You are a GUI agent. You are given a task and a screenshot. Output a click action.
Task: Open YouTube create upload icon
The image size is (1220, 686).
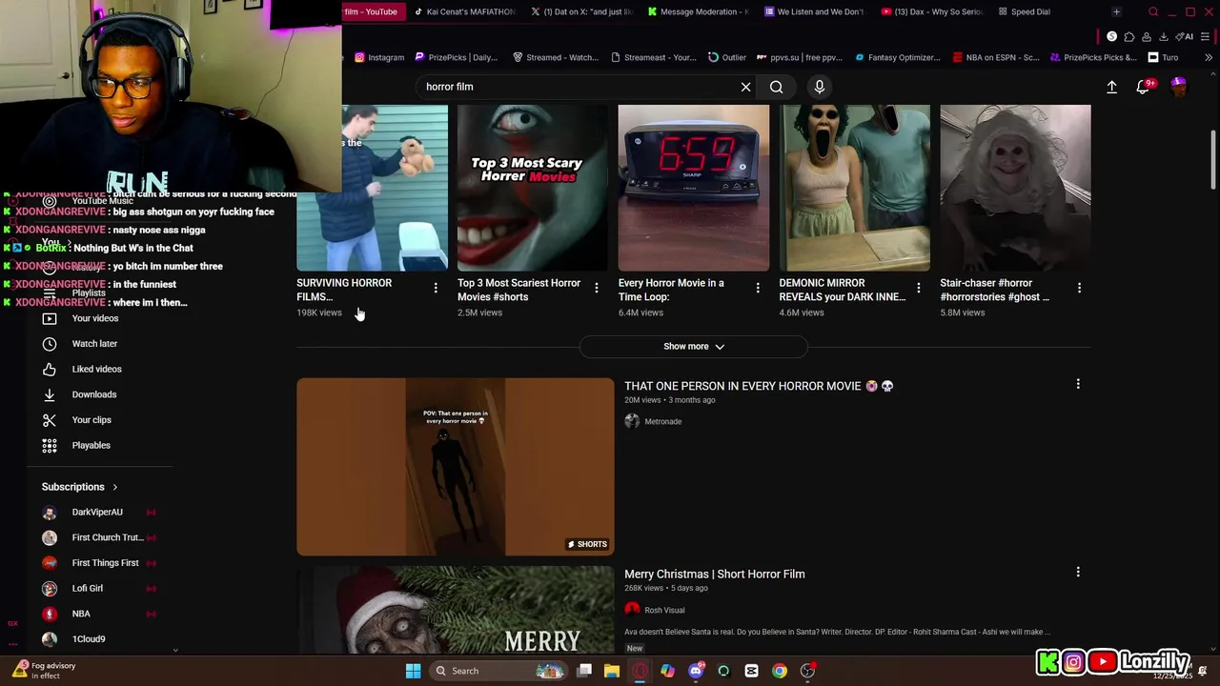pos(1111,87)
